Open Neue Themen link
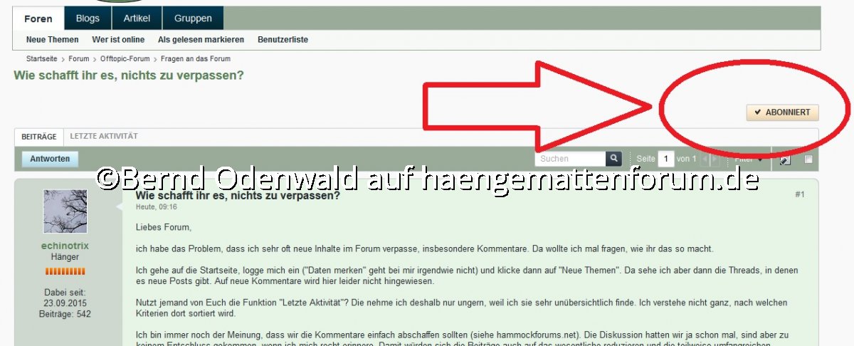Viewport: 854px width, 346px height. [x=52, y=40]
